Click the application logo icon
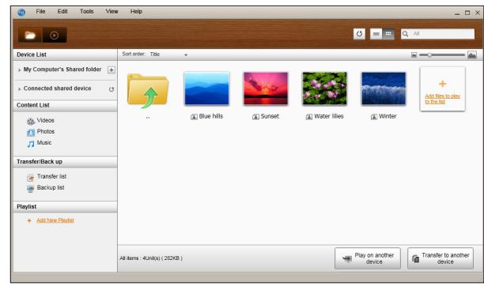 click(21, 13)
